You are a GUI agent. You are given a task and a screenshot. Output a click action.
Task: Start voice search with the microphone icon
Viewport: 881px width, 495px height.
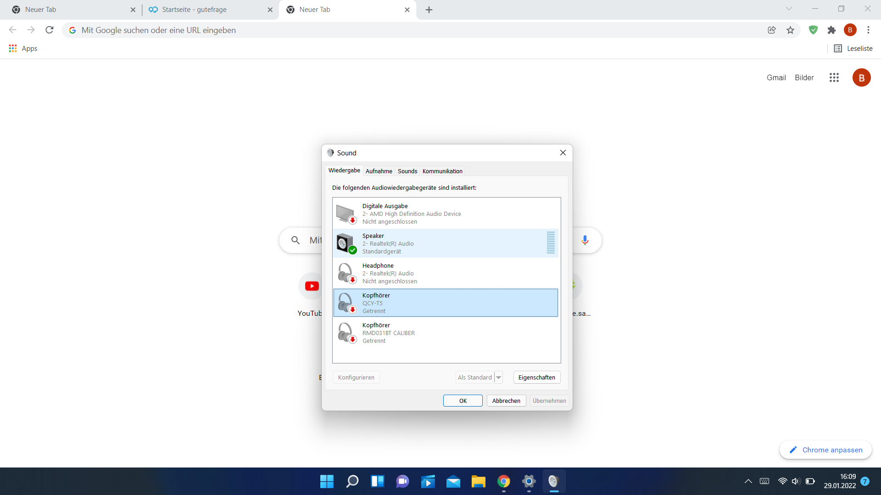coord(585,240)
